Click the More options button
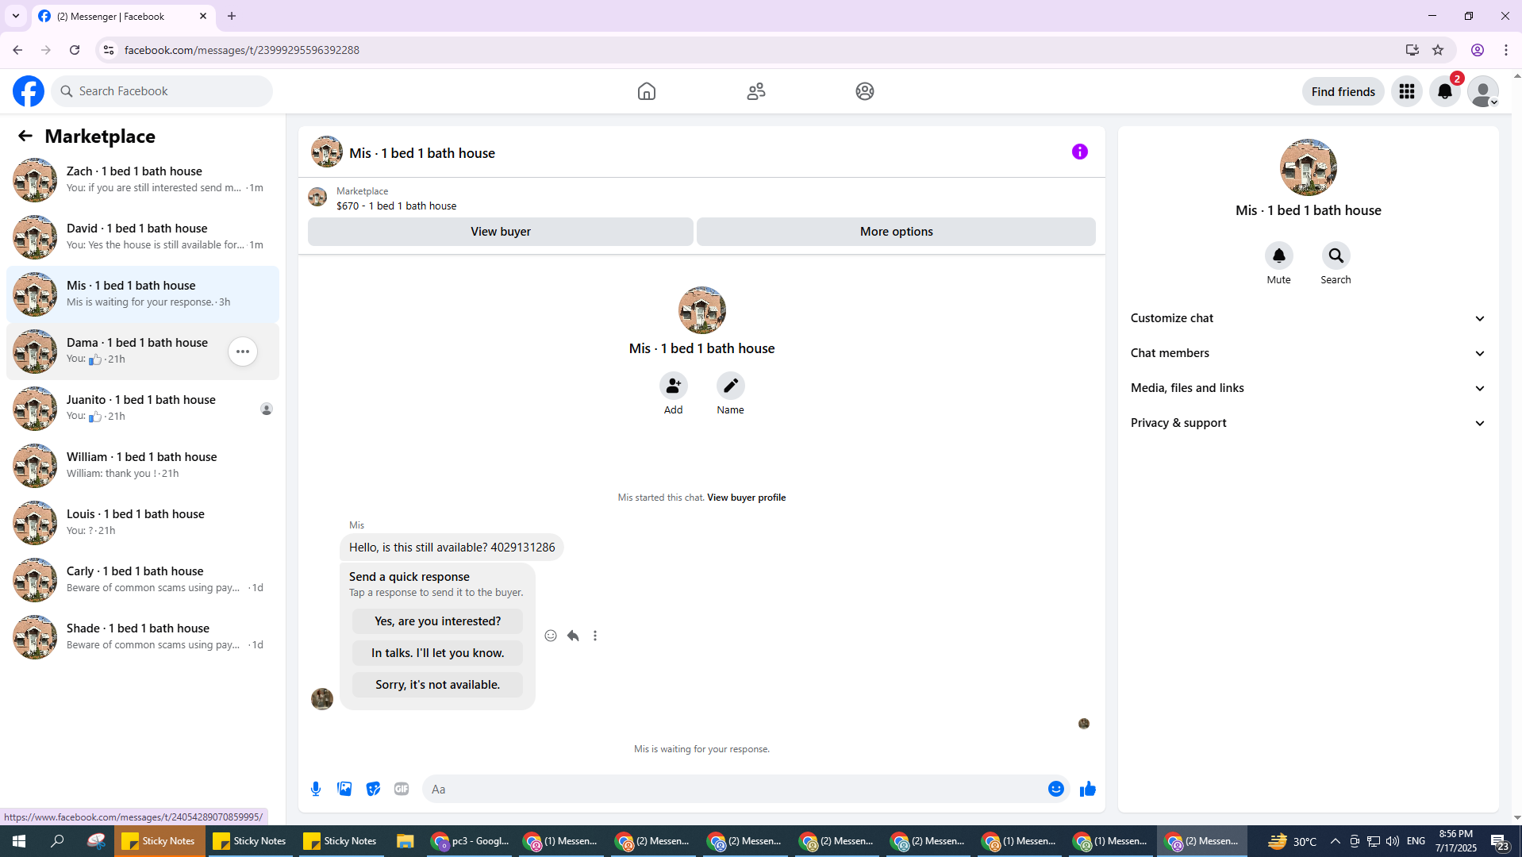Viewport: 1522px width, 857px height. click(x=897, y=232)
